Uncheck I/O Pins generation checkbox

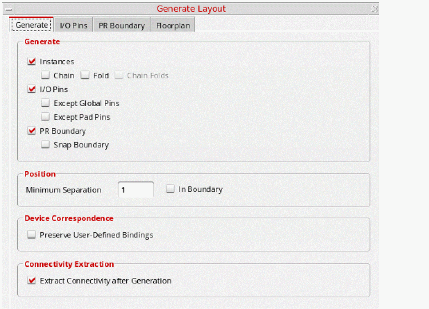[32, 89]
